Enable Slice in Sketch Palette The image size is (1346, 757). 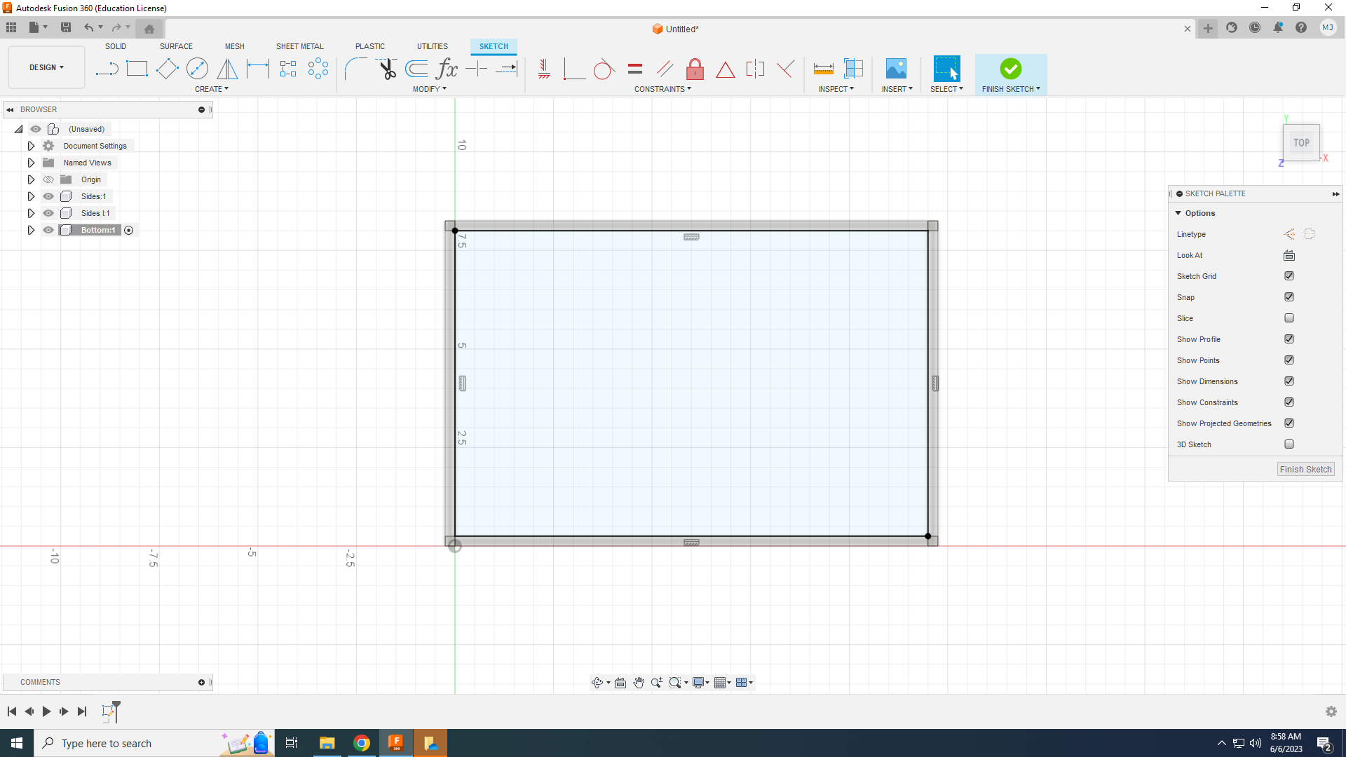click(x=1288, y=318)
